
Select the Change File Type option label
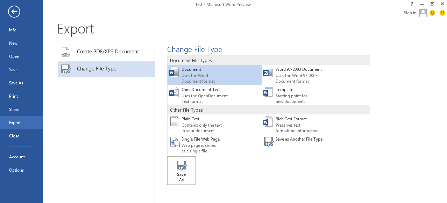[97, 69]
